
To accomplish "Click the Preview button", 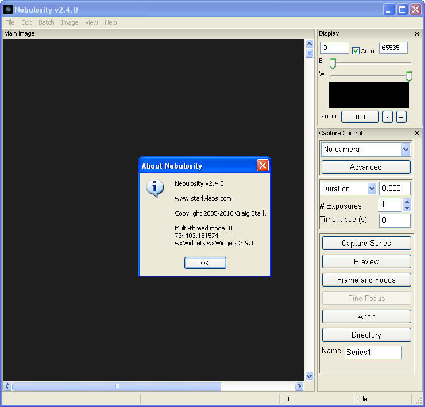I will pyautogui.click(x=366, y=261).
